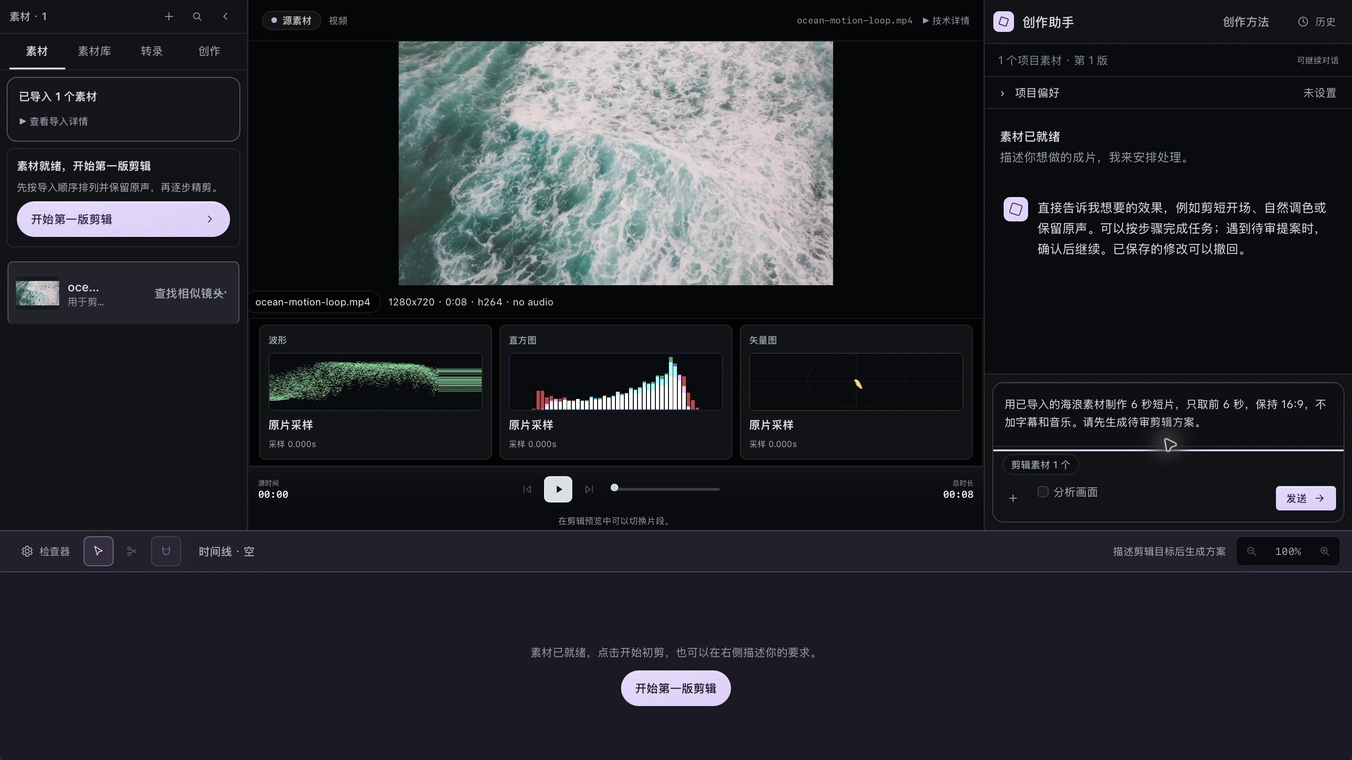
Task: Click 查找相似镜头 on the ocean clip
Action: (190, 293)
